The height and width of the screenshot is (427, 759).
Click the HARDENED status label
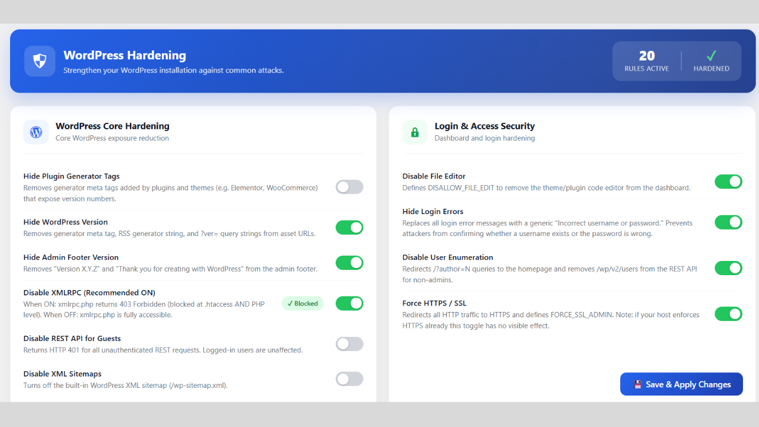pyautogui.click(x=712, y=69)
